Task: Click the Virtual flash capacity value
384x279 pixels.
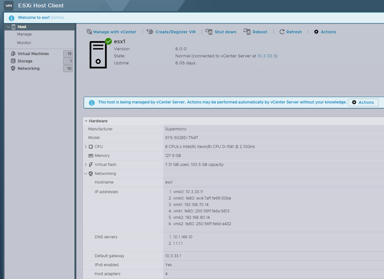Action: (194, 165)
